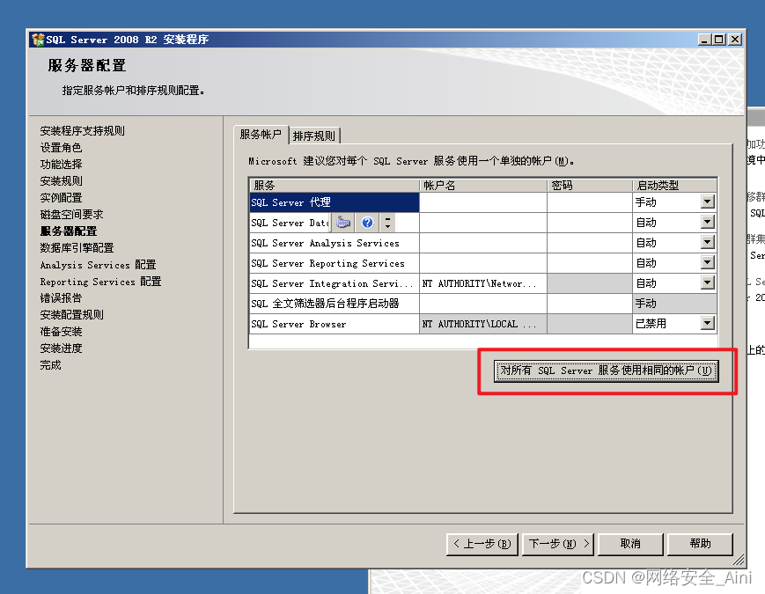Select SQL Server Browser service row
The height and width of the screenshot is (594, 765).
pyautogui.click(x=335, y=324)
